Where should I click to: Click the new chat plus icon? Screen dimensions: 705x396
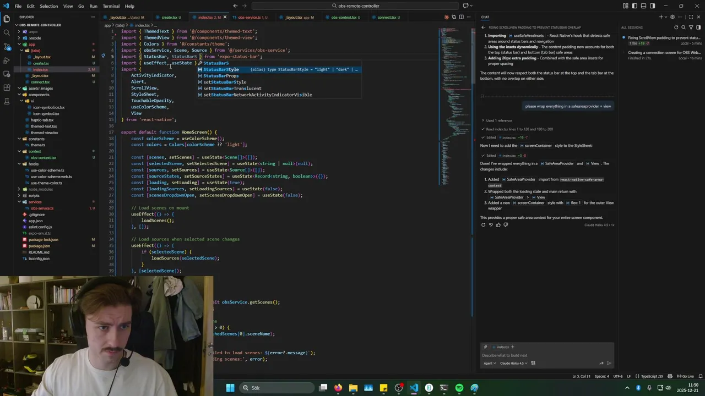click(661, 17)
